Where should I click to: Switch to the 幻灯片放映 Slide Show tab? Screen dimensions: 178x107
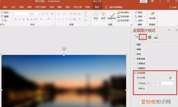tap(40, 7)
